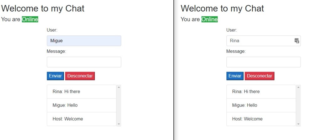Click the Message box in Migue's chat

84,62
